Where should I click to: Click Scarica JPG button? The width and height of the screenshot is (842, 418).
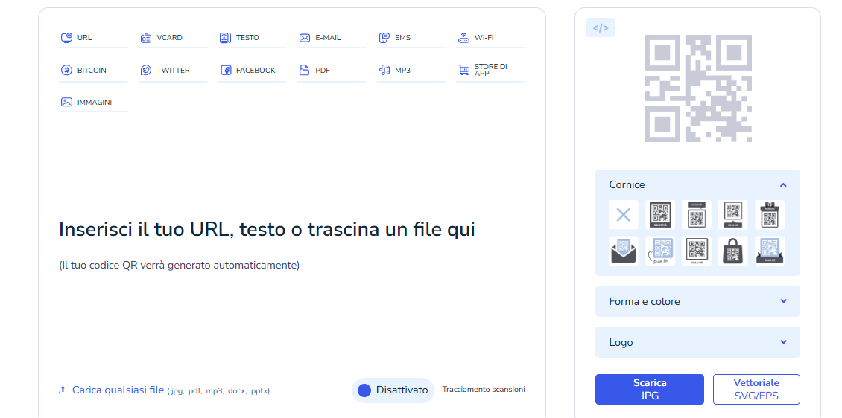coord(649,389)
